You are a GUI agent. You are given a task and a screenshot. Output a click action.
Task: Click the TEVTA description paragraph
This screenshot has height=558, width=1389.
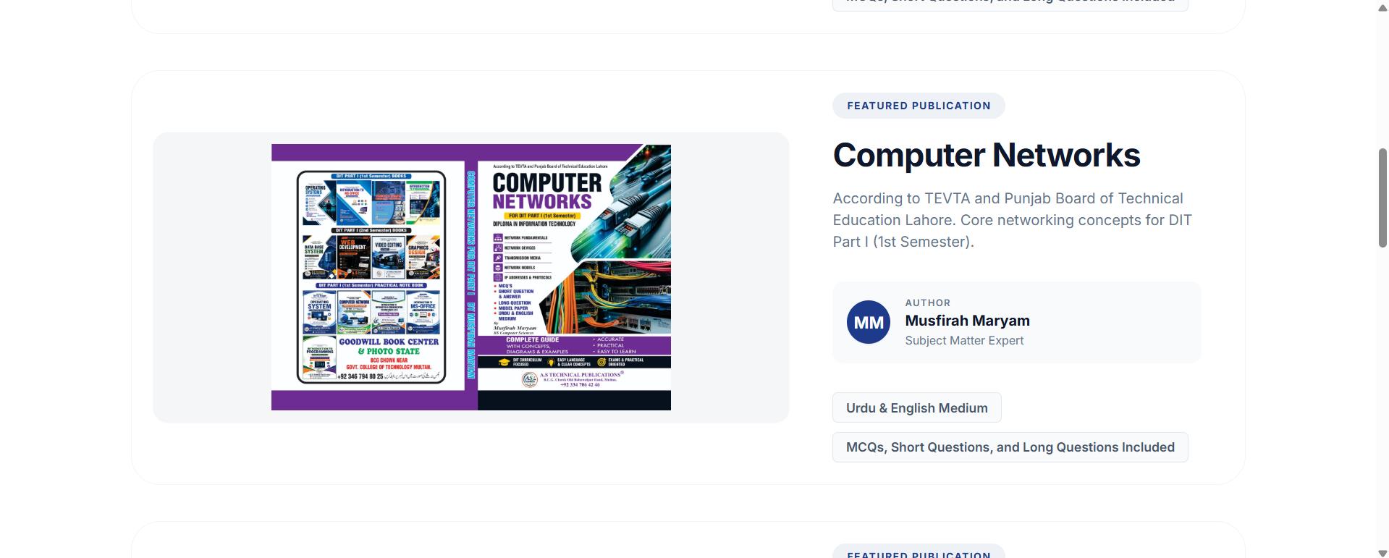(x=1013, y=220)
